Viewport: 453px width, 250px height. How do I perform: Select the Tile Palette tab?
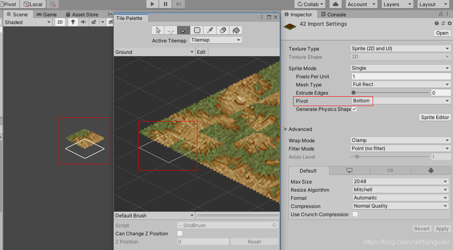[x=130, y=18]
